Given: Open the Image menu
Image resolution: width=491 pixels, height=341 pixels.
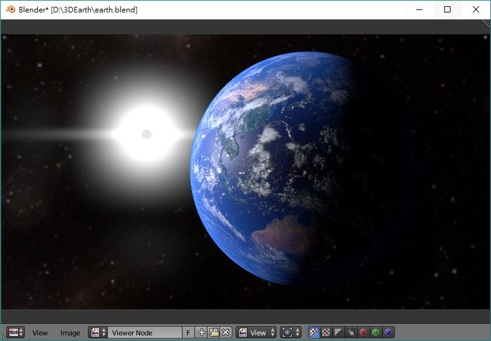Looking at the screenshot, I should pyautogui.click(x=70, y=333).
